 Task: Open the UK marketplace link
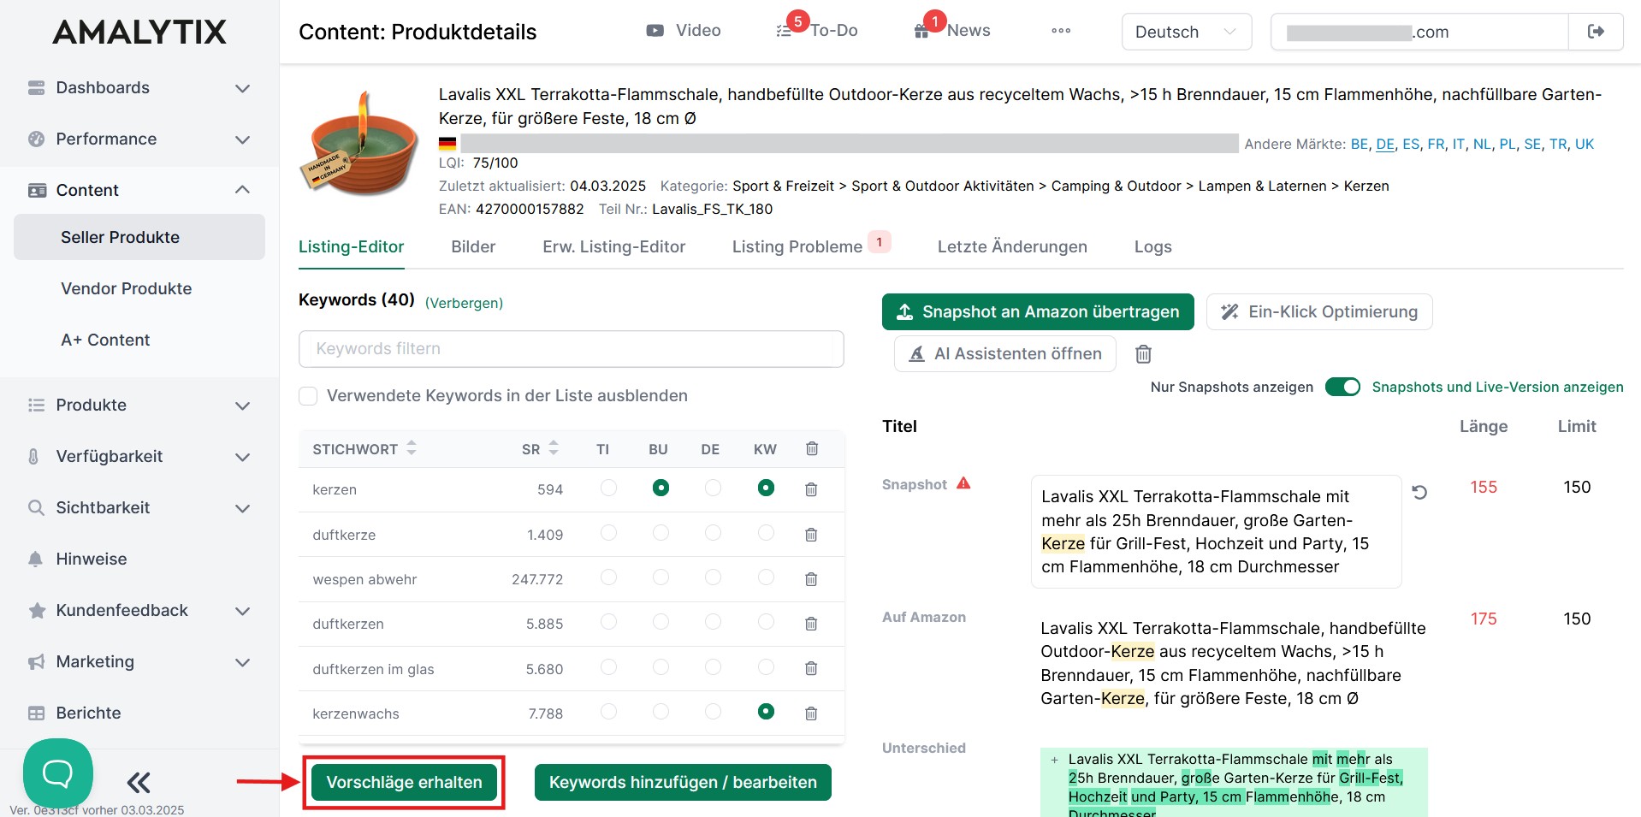[x=1585, y=144]
